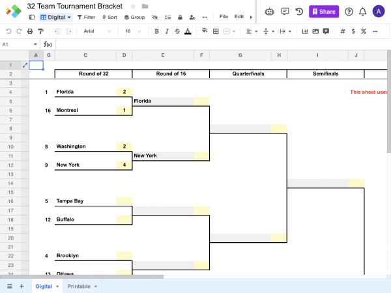Click the lock view icon

point(180,17)
